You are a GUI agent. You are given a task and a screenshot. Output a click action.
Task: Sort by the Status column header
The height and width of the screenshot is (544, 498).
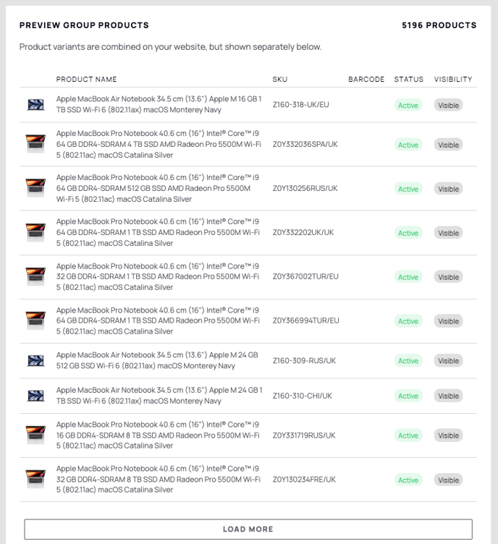(408, 79)
